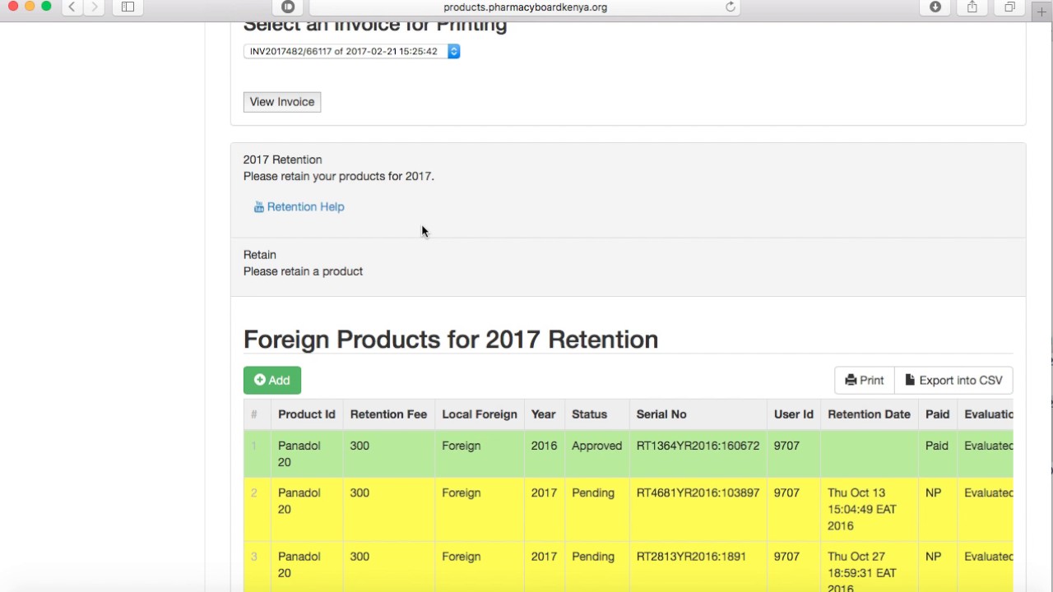Go back with Safari's back arrow
This screenshot has width=1053, height=592.
point(72,7)
